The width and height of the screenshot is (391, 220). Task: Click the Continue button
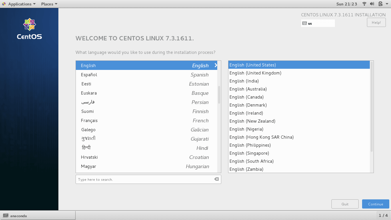pos(376,204)
